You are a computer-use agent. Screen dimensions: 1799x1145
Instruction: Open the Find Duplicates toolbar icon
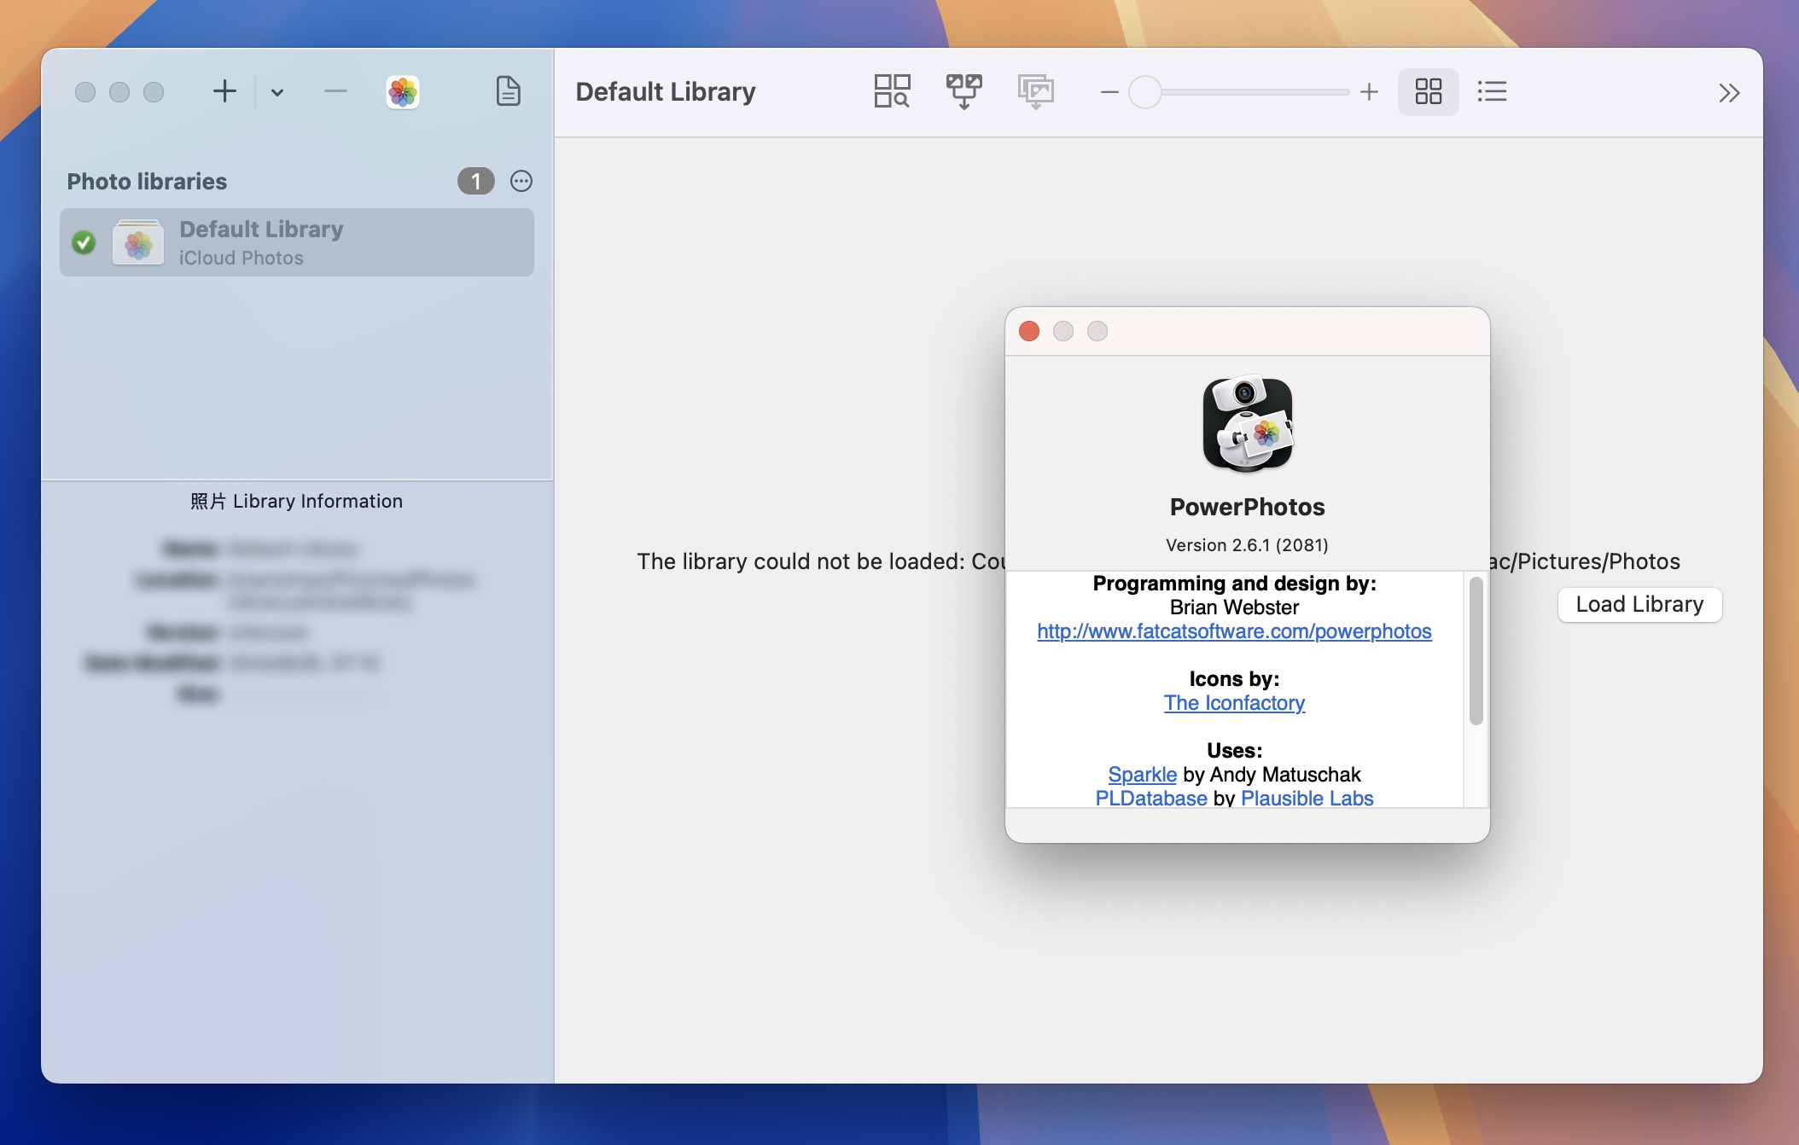892,91
